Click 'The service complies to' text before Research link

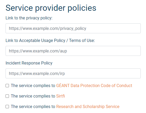pyautogui.click(x=33, y=106)
